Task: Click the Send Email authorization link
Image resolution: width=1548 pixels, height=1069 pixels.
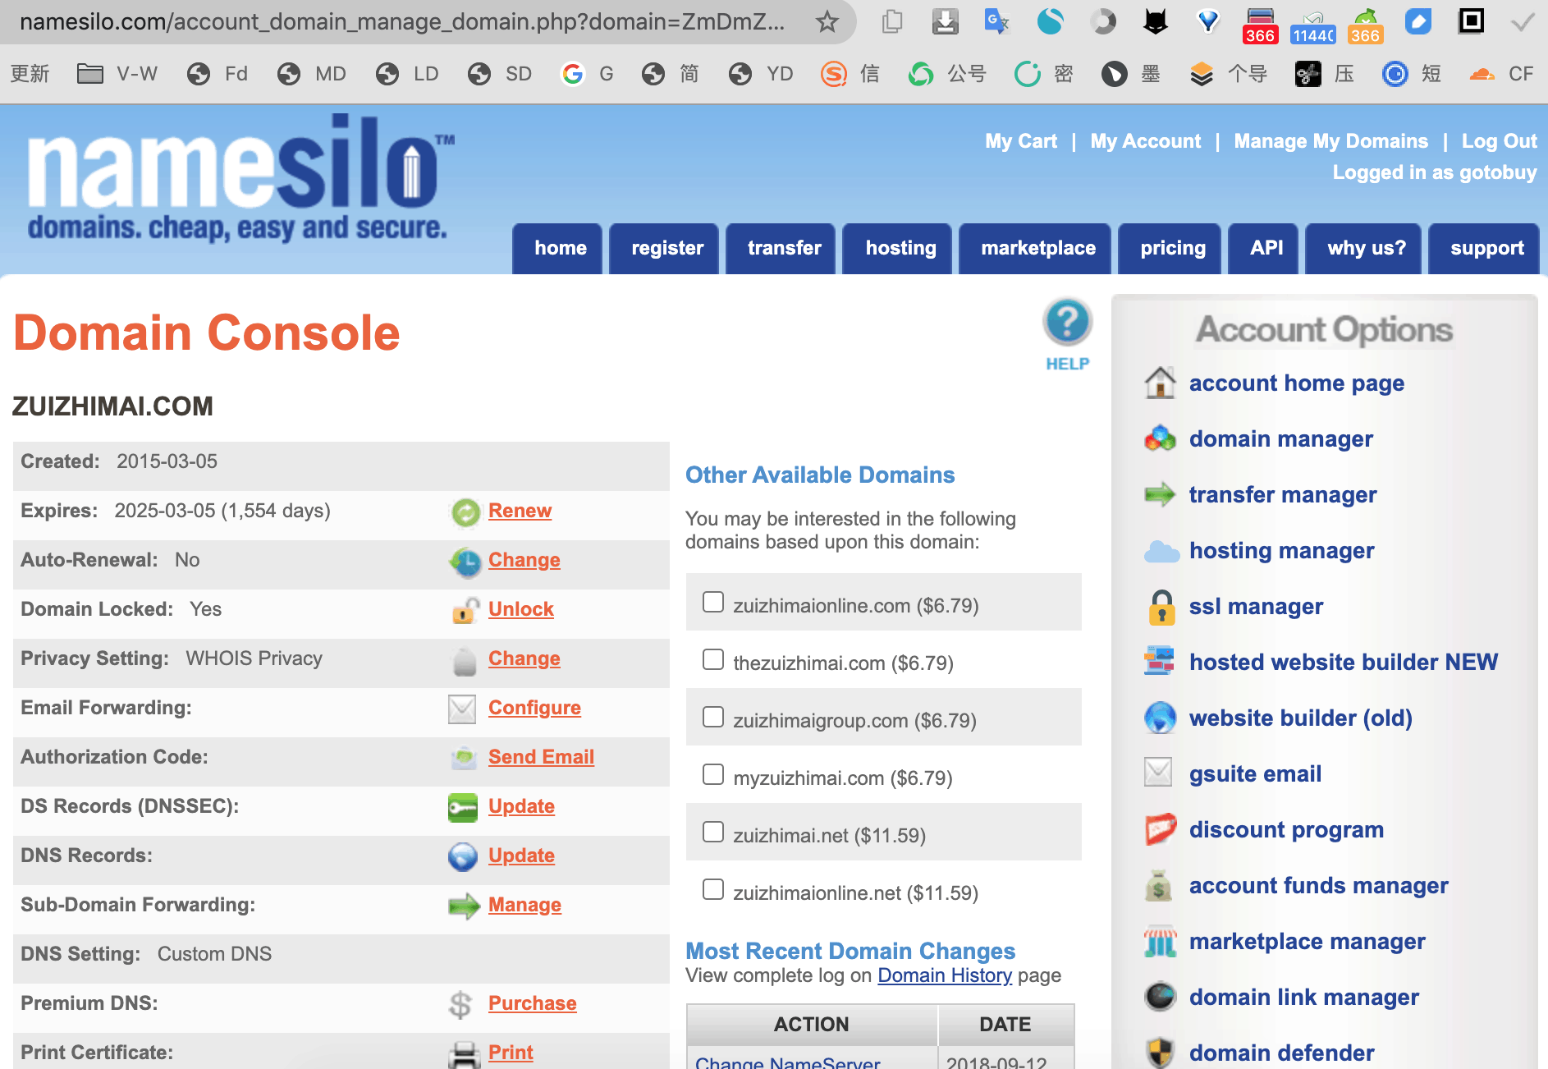Action: 541,757
